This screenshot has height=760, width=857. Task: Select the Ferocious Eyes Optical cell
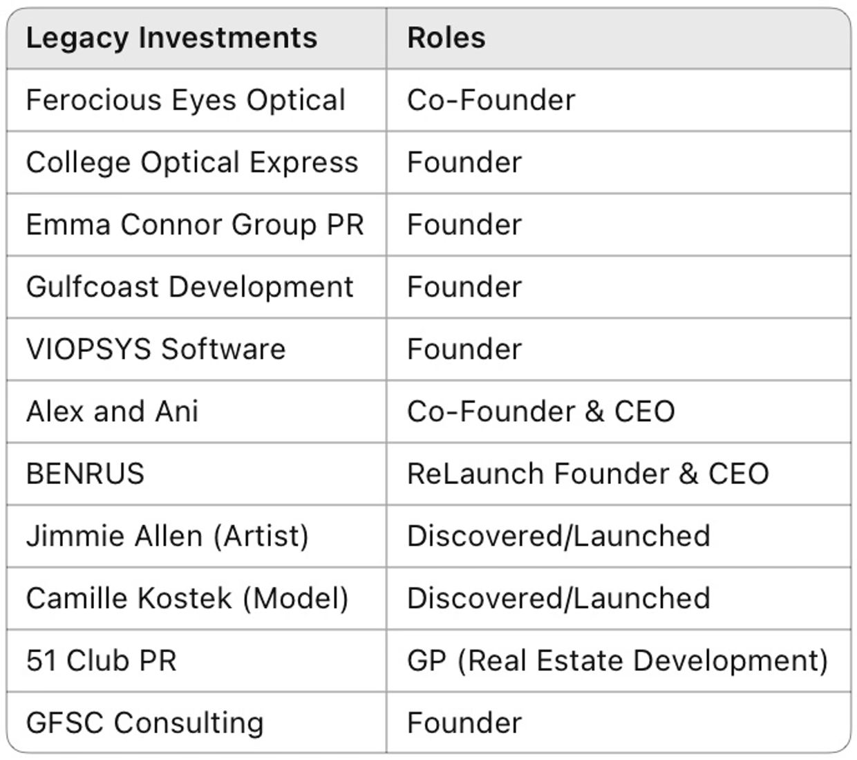(185, 100)
